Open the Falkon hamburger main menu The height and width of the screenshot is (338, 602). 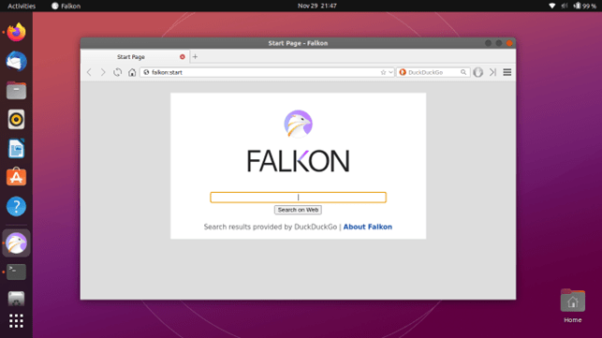507,72
